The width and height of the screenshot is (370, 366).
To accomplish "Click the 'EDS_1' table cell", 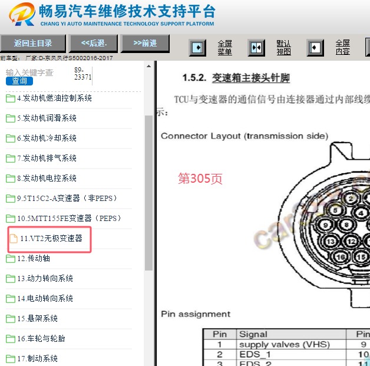I will (291, 354).
